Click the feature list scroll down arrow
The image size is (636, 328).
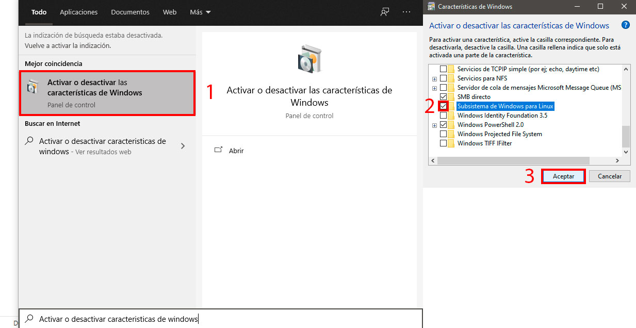tap(626, 152)
